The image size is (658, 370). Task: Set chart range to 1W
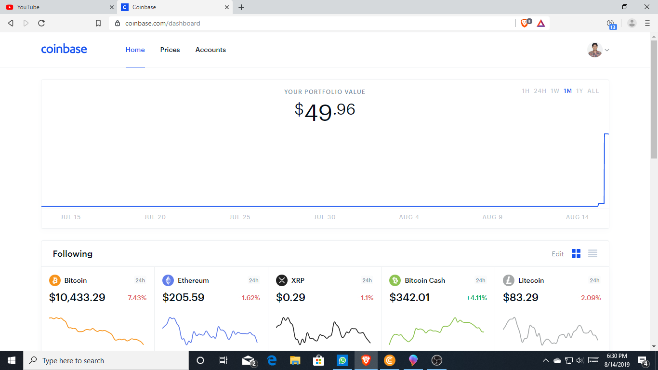coord(555,91)
